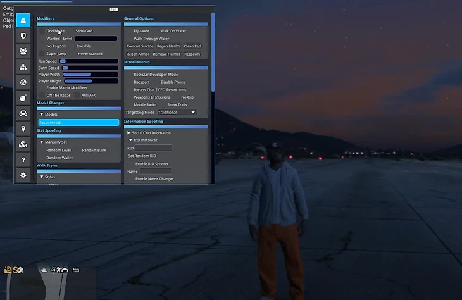Viewport: 462px width, 300px height.
Task: Click Set Random RID
Action: [x=142, y=156]
